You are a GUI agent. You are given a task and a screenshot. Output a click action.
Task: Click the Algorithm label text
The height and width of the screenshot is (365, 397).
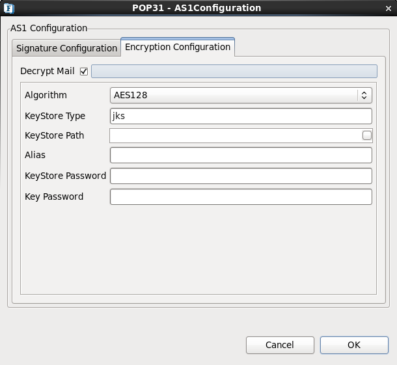tap(46, 95)
